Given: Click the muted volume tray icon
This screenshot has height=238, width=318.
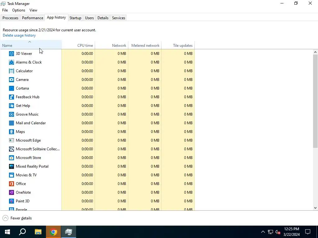Looking at the screenshot, I should click(x=278, y=232).
